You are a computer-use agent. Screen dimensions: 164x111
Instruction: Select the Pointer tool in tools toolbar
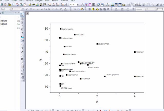[22, 15]
